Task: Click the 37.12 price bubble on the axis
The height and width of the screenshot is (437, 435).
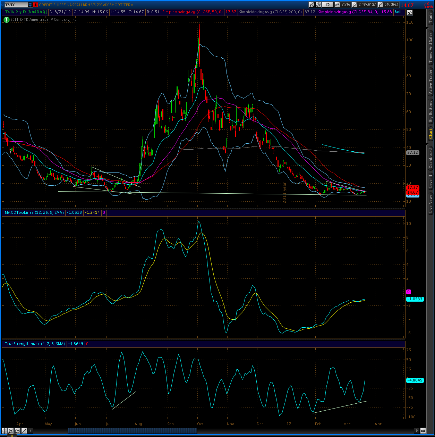Action: 412,152
